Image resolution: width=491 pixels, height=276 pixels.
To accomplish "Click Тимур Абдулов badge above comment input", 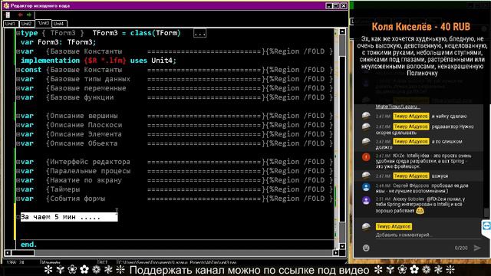I will [x=394, y=226].
